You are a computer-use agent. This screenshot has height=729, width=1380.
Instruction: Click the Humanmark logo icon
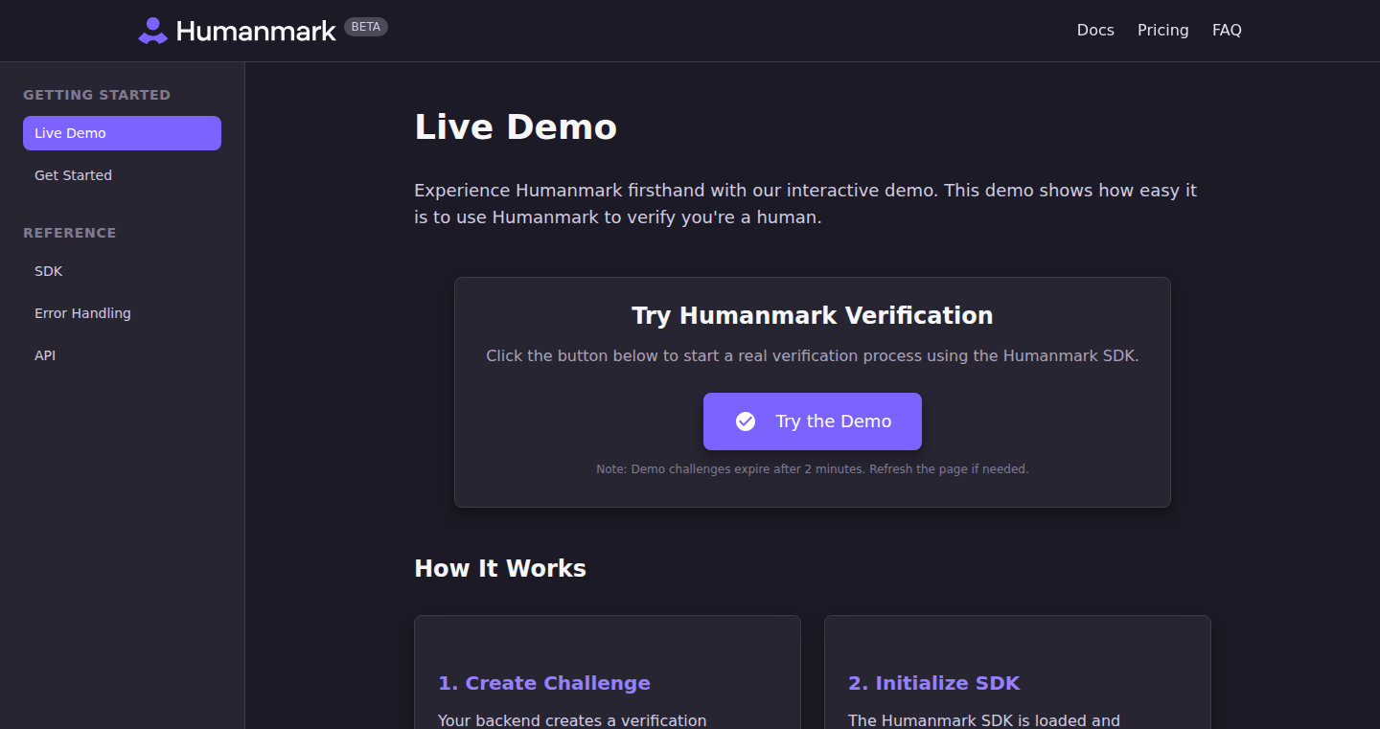(x=153, y=31)
